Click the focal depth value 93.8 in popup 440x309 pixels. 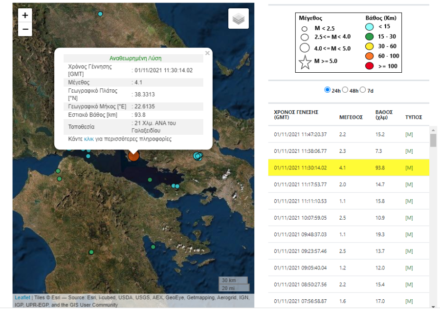coord(140,115)
